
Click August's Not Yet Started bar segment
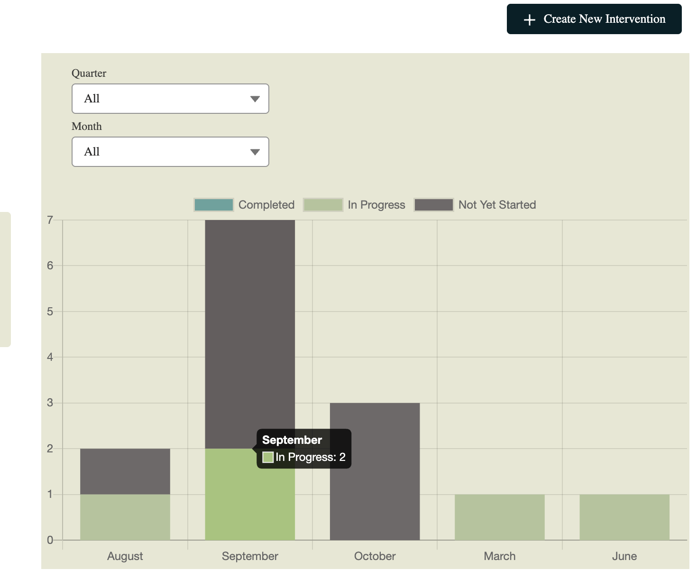[125, 471]
